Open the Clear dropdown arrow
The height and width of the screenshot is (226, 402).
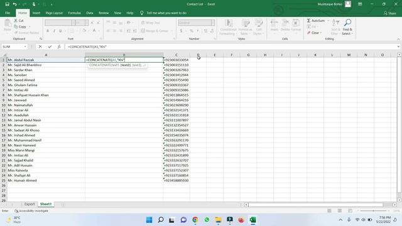click(x=321, y=33)
